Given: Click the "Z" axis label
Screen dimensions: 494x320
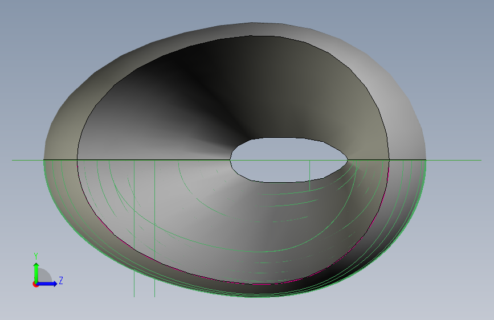Looking at the screenshot, I should click(61, 280).
